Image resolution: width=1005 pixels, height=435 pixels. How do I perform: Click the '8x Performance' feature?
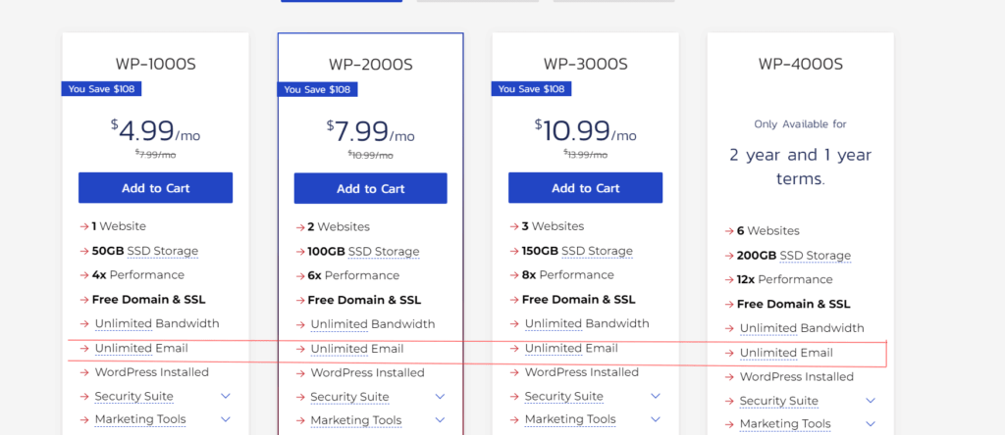(x=568, y=275)
